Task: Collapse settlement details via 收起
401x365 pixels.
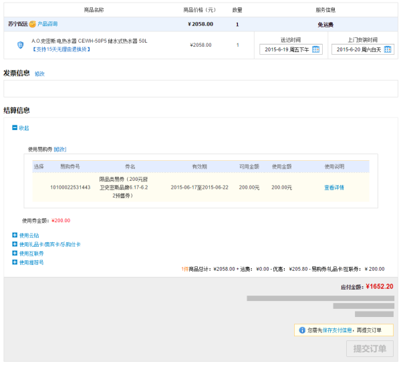Action: [24, 128]
